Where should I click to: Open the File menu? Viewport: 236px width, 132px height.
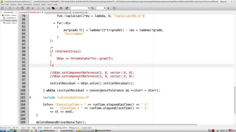pos(2,4)
